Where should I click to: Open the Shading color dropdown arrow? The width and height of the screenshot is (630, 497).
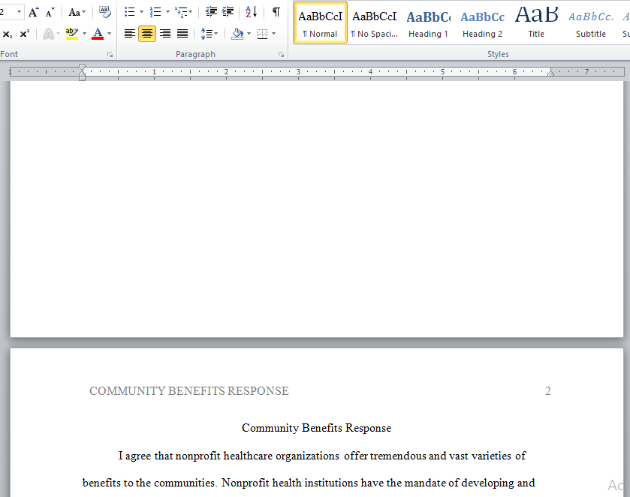click(x=249, y=34)
